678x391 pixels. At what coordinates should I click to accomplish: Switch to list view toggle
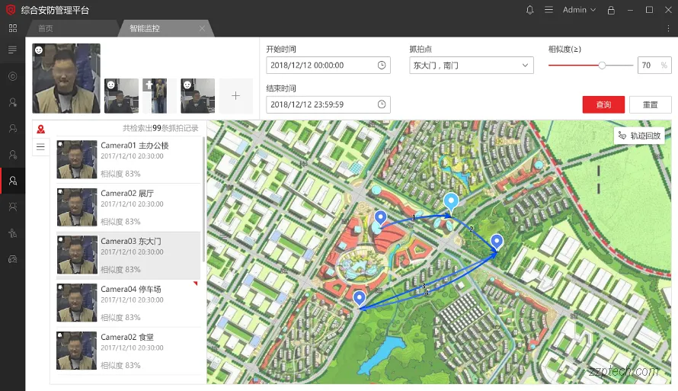(x=41, y=146)
